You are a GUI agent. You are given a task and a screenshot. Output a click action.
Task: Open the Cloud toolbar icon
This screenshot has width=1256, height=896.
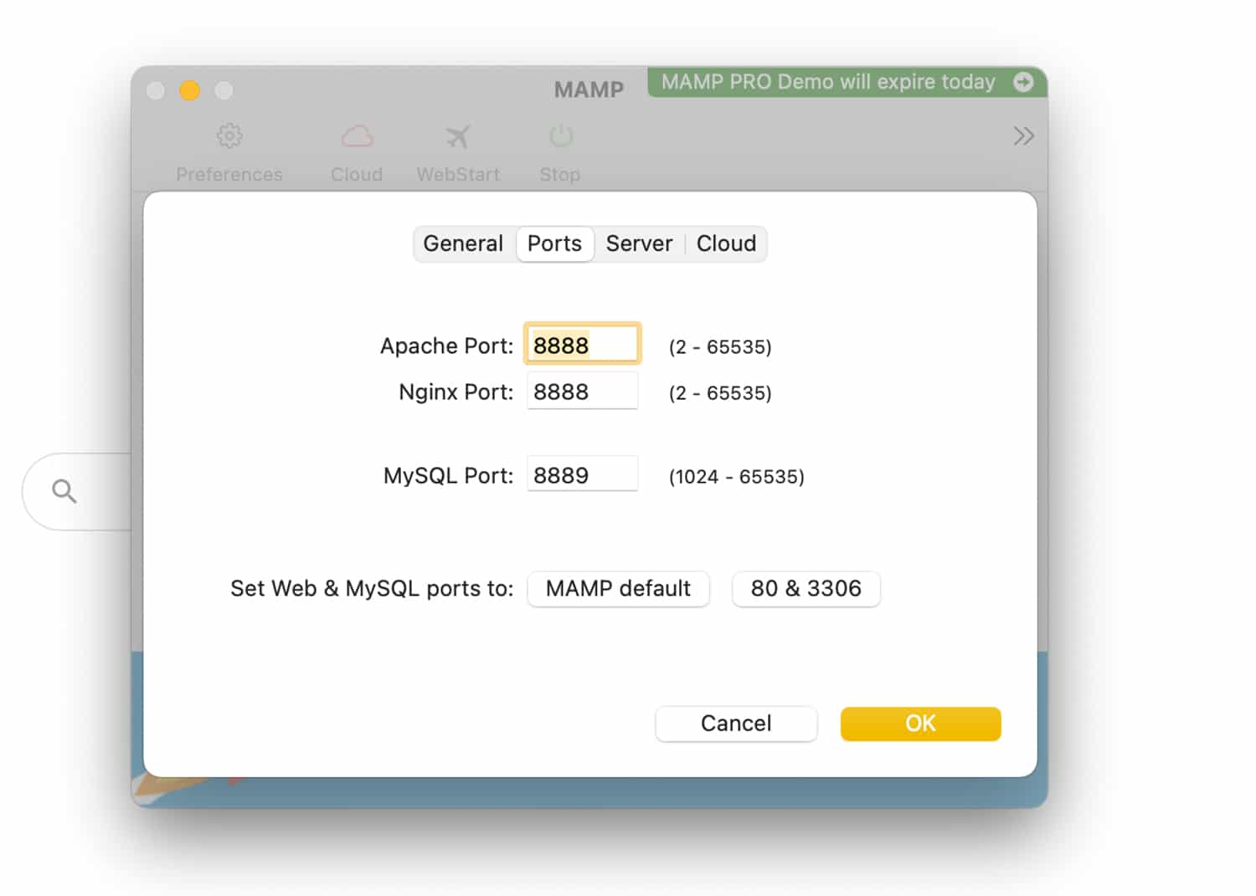[x=357, y=136]
